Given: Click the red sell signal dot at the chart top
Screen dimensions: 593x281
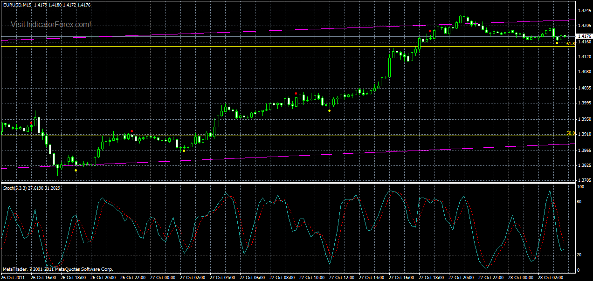Looking at the screenshot, I should [x=430, y=31].
